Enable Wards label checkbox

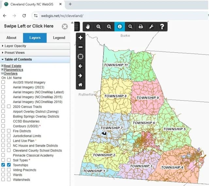pyautogui.click(x=9, y=175)
